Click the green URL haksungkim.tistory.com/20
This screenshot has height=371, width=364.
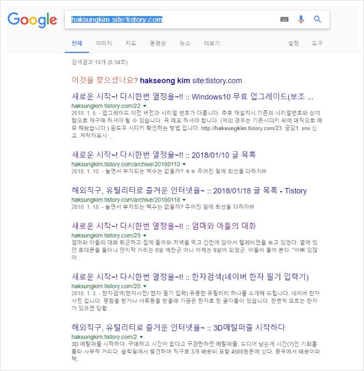pos(106,286)
